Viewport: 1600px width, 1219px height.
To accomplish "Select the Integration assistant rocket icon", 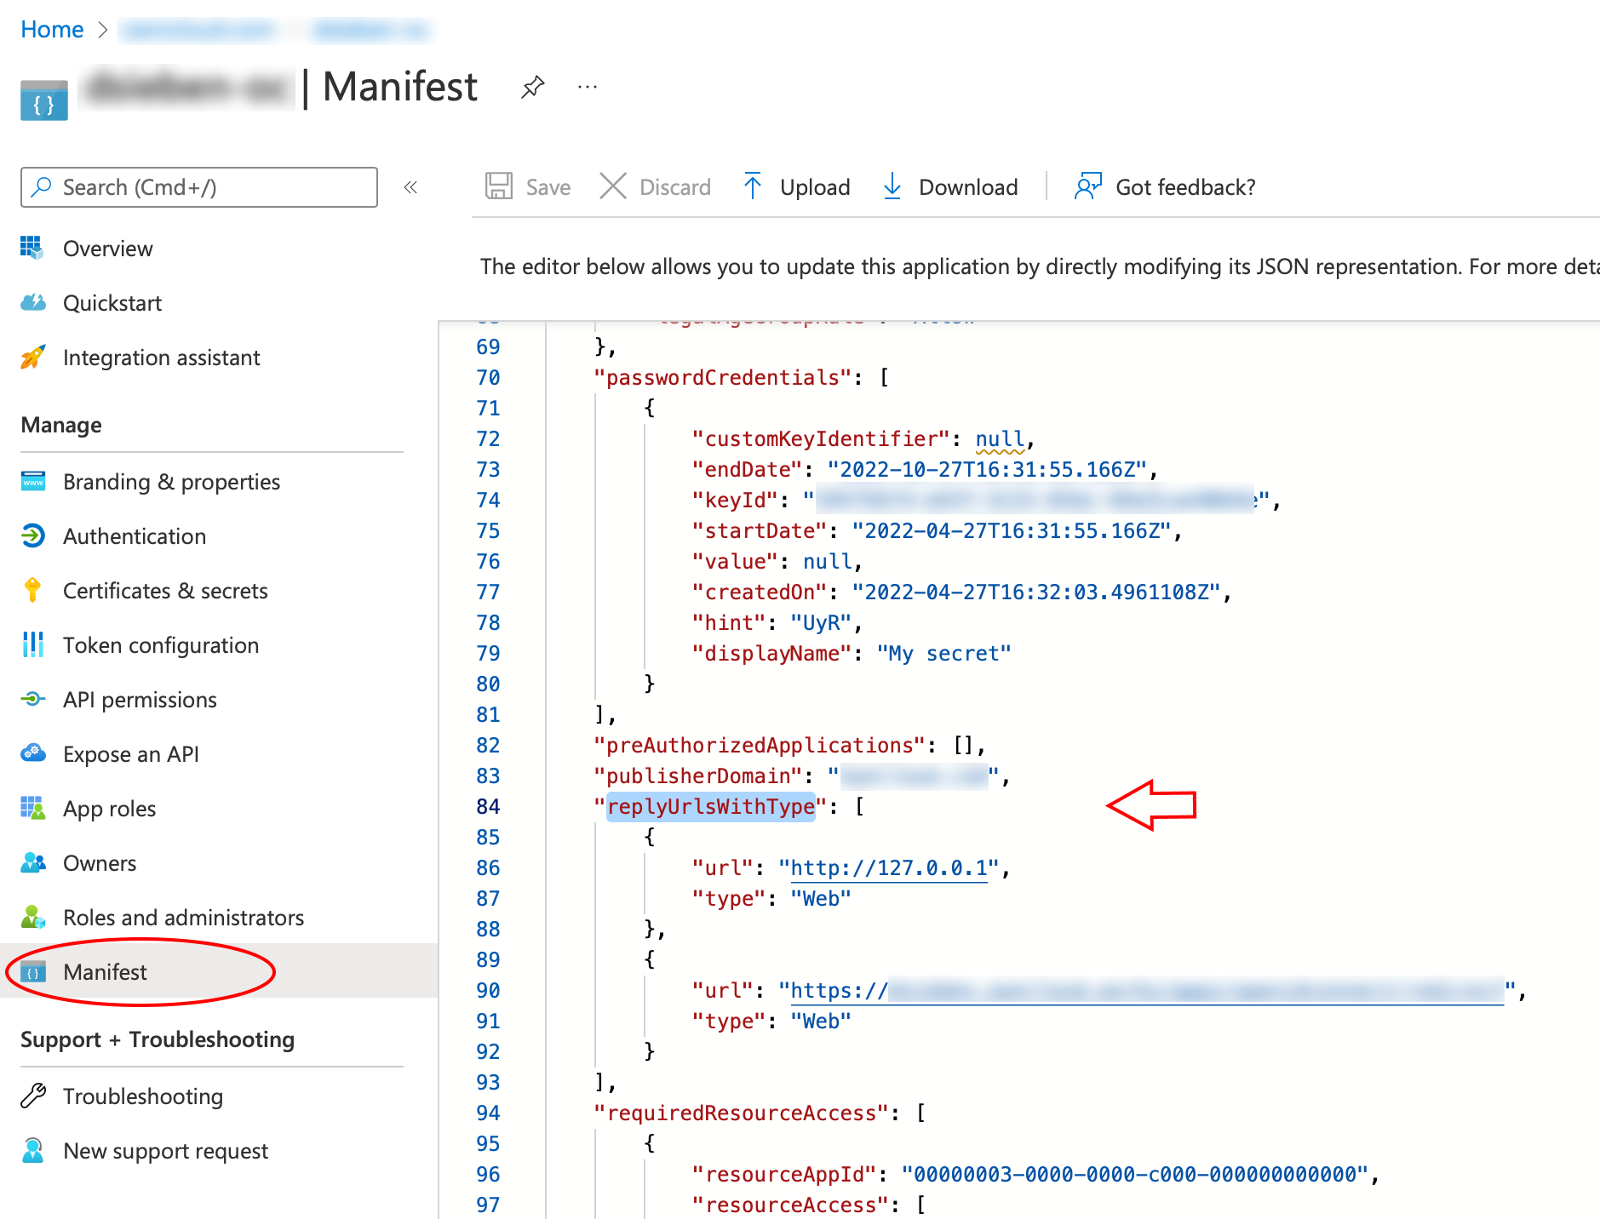I will (x=32, y=358).
